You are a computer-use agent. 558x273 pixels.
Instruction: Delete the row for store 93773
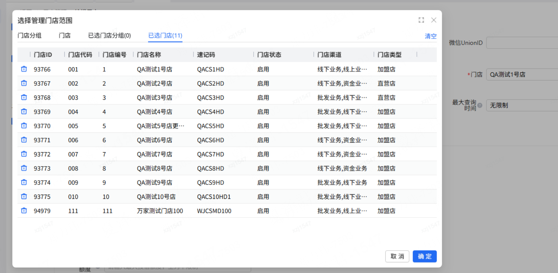coord(24,168)
